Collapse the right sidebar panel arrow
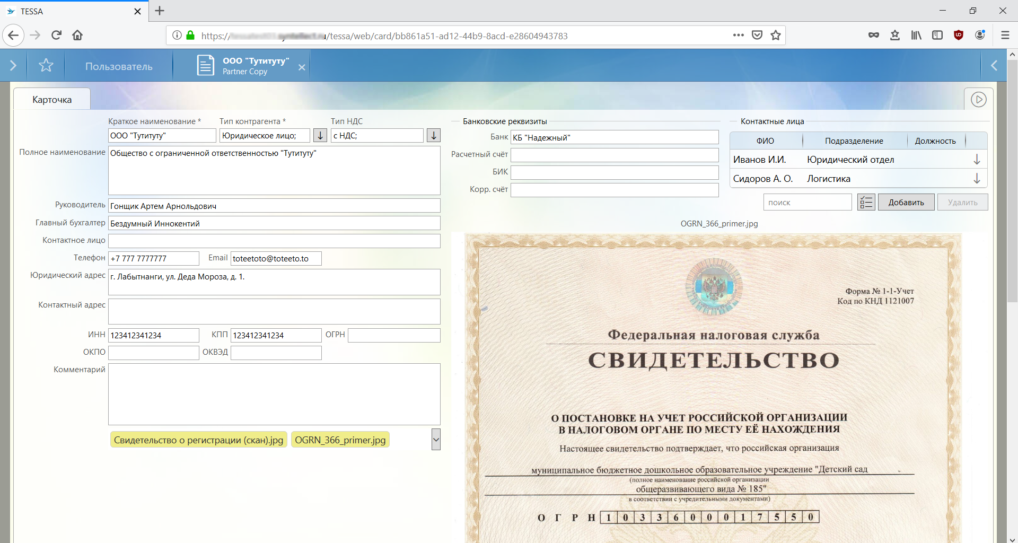Viewport: 1018px width, 543px height. tap(994, 65)
